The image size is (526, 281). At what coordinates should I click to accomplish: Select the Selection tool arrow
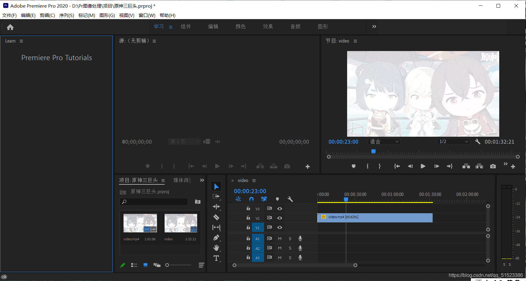point(216,186)
